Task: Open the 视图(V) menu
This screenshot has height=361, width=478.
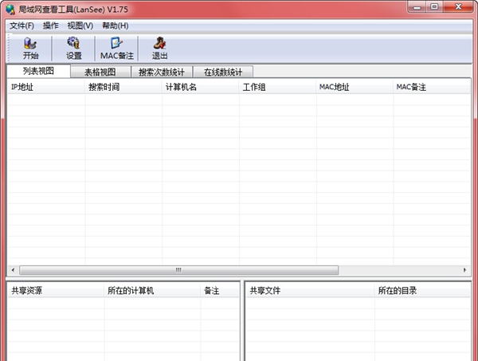Action: (80, 26)
